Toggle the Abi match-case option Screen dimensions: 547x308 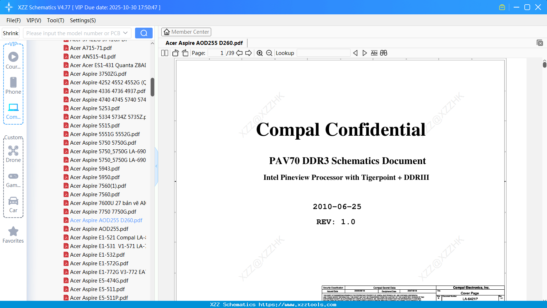[374, 53]
